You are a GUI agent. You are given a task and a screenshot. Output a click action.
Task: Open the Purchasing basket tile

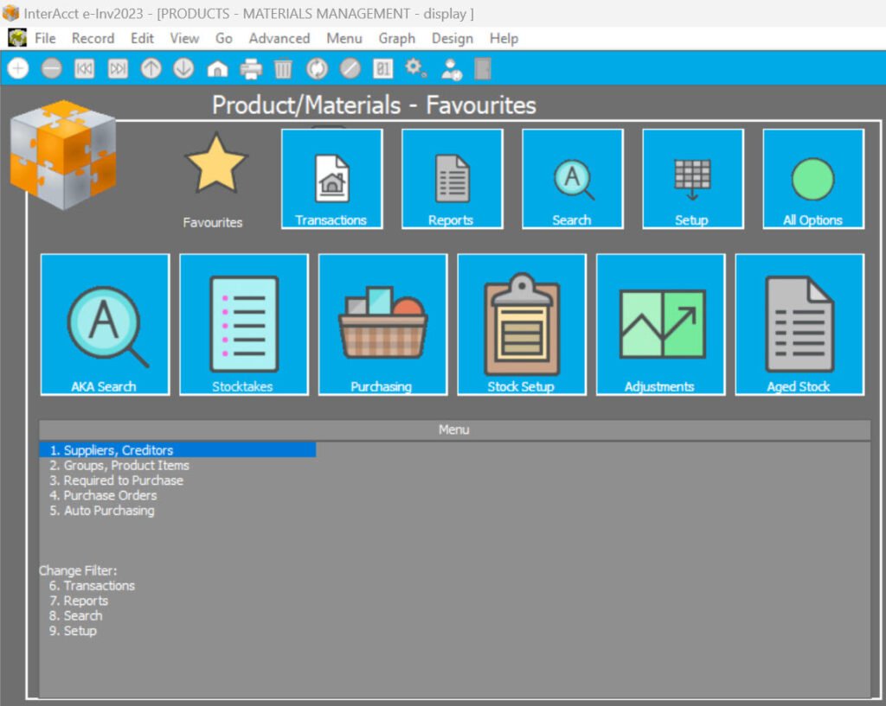382,325
